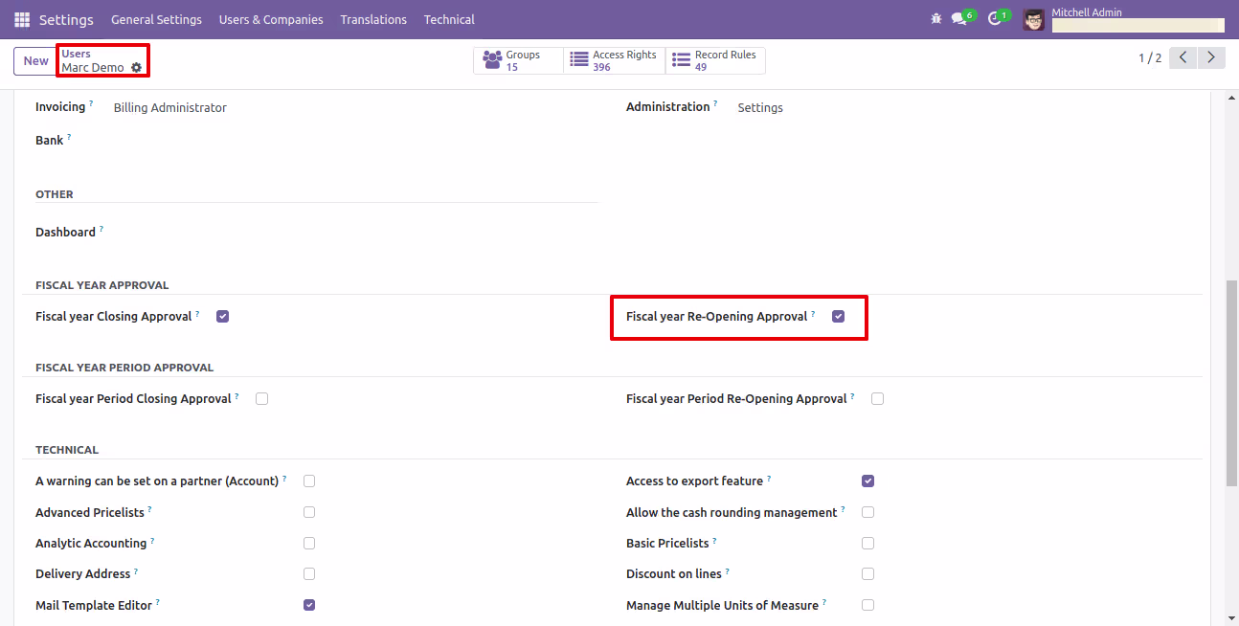Enable Fiscal year Period Closing Approval

pos(262,398)
